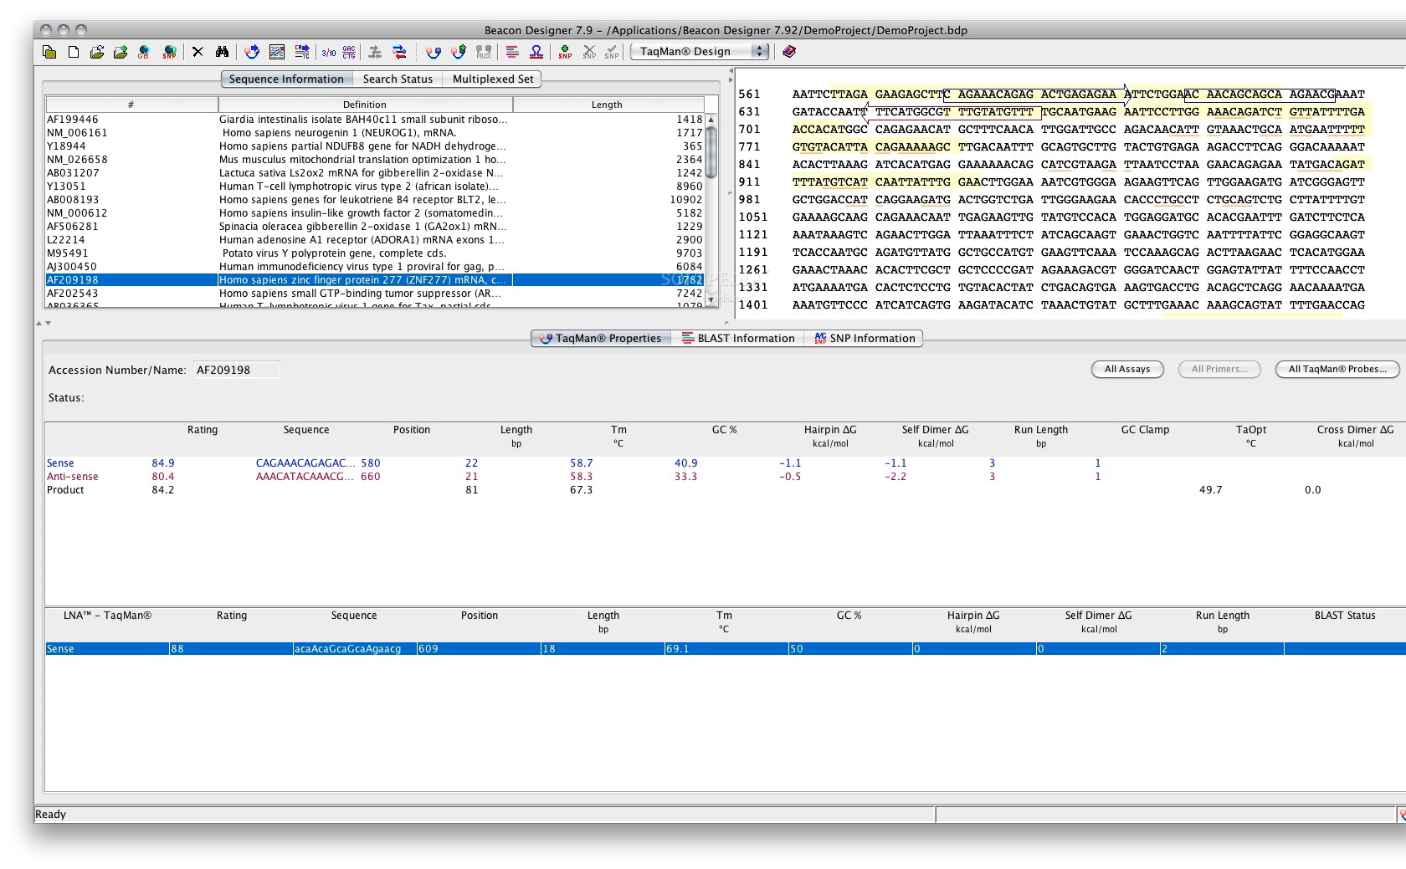Select sequence row AB008193
Viewport: 1406px width, 869px height.
tap(375, 200)
